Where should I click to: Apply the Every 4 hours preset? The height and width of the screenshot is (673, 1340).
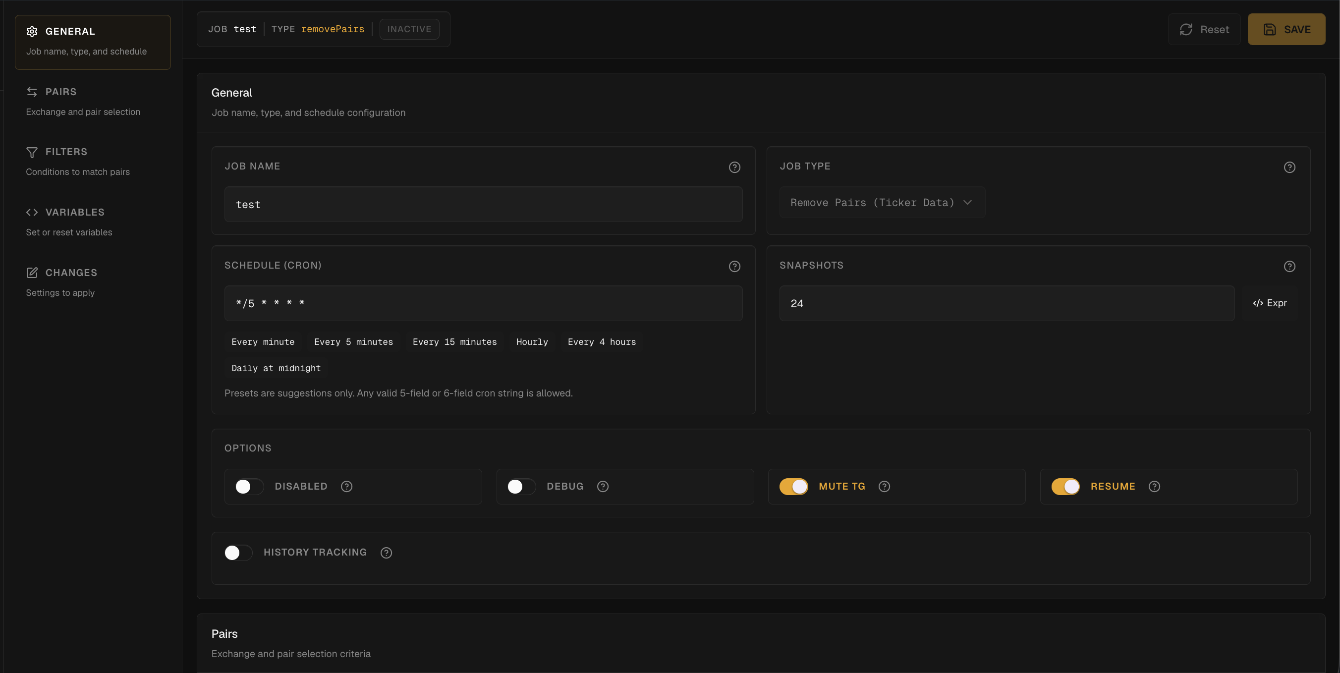coord(602,341)
